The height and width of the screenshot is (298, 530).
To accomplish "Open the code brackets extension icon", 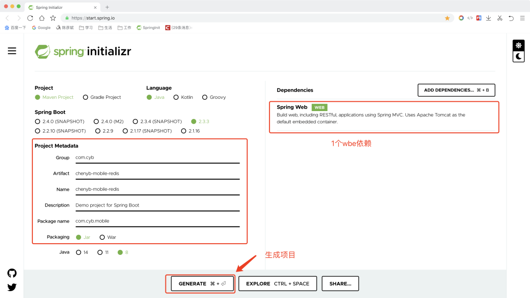I will [470, 18].
